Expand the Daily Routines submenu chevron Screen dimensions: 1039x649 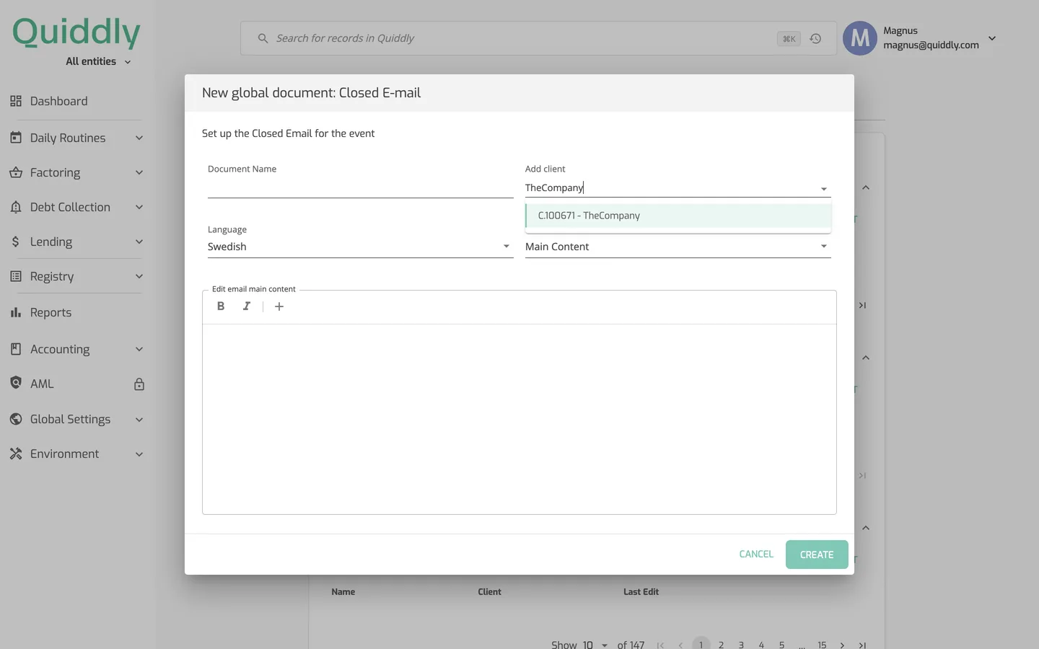(x=139, y=138)
